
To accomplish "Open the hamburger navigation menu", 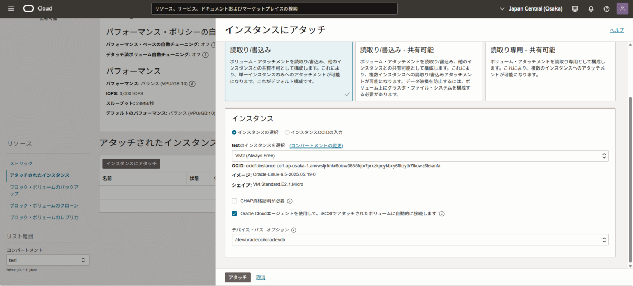I will coord(11,8).
